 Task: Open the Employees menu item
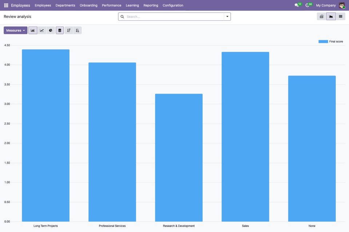pyautogui.click(x=43, y=5)
